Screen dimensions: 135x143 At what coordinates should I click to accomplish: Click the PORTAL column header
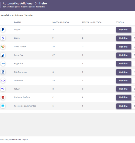tap(18, 22)
